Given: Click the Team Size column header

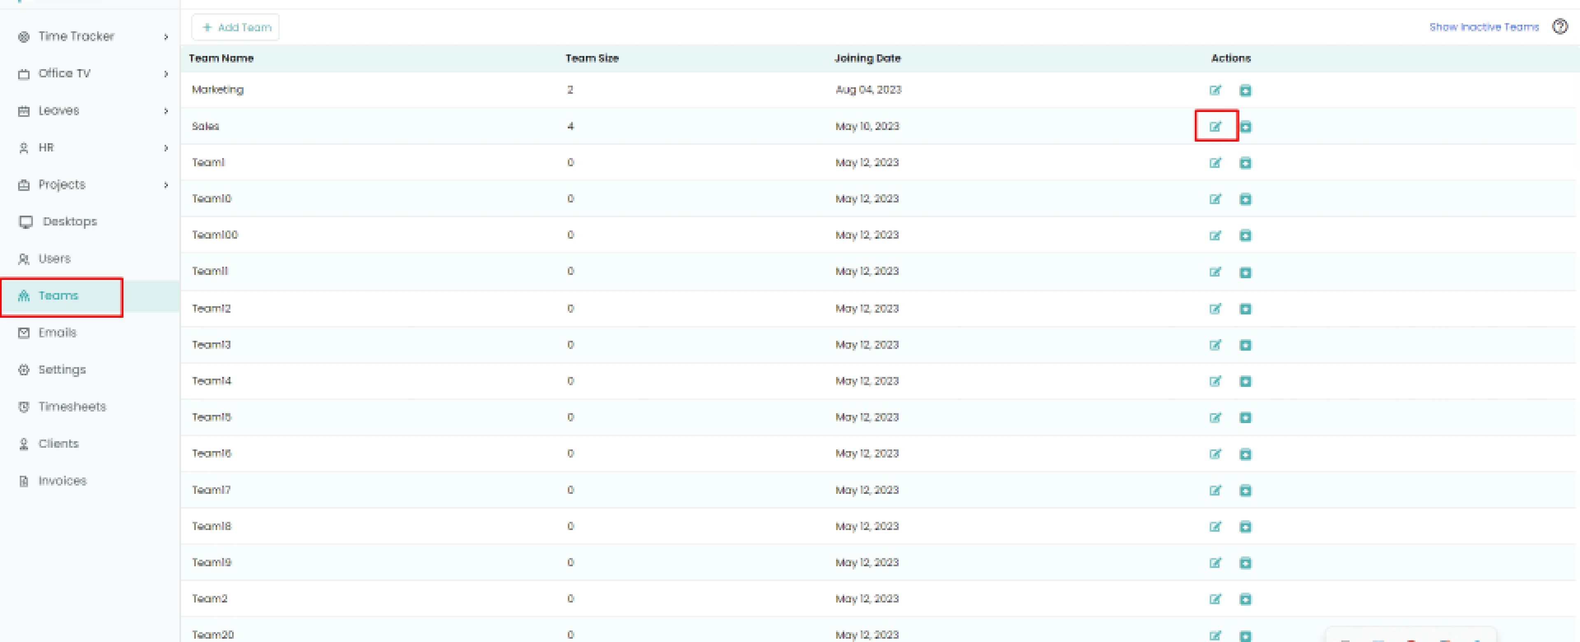Looking at the screenshot, I should (592, 58).
